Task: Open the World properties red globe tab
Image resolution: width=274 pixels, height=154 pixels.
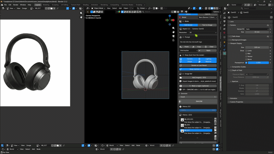Action: (224, 33)
